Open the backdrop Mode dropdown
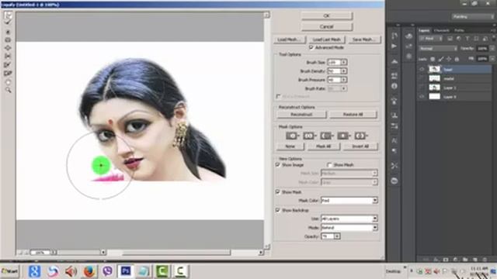Viewport: 497px width, 279px height. click(349, 227)
